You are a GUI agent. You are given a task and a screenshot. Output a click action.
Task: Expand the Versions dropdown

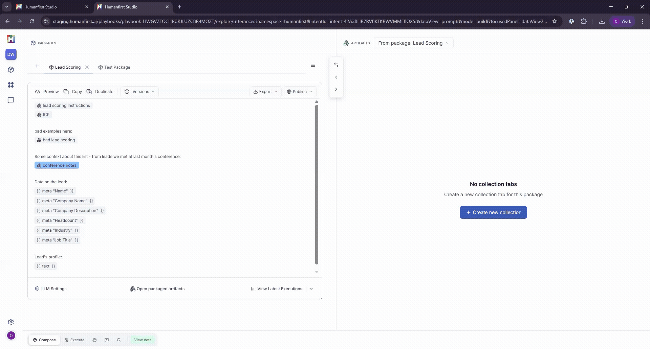139,92
